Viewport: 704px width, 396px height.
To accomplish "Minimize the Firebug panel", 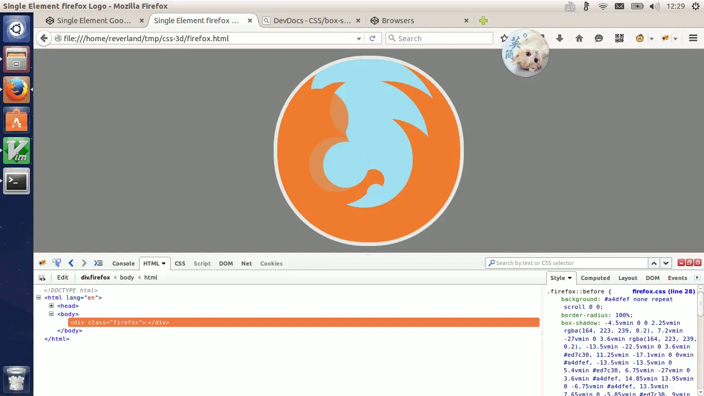I will pos(681,262).
